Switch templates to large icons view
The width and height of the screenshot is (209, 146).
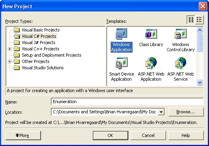[191, 20]
